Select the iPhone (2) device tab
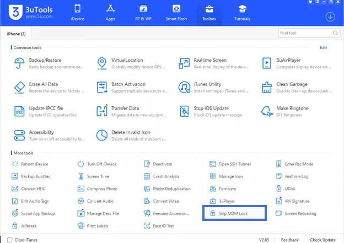This screenshot has width=344, height=243. pos(17,34)
